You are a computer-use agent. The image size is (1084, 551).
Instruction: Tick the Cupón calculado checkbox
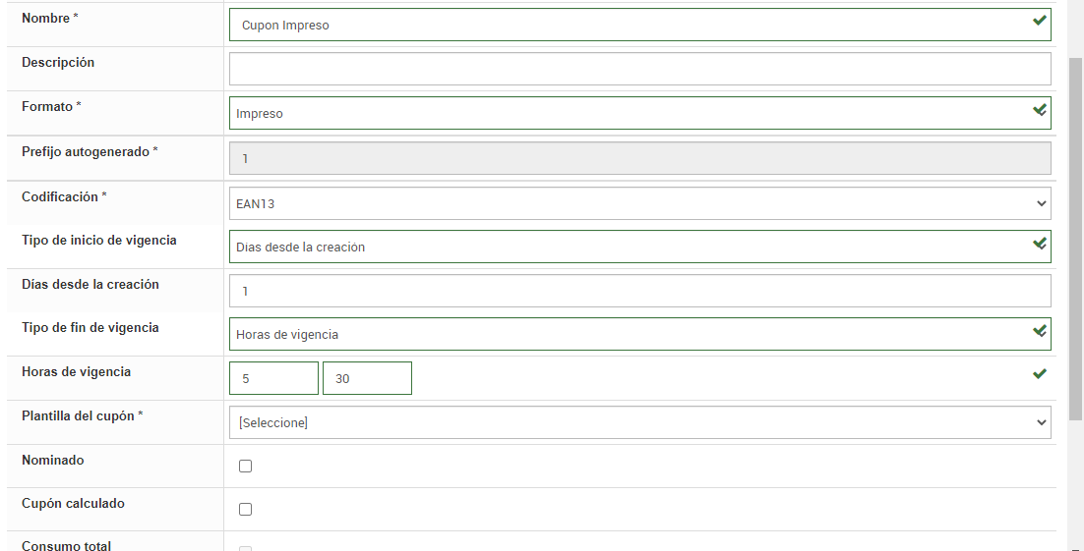(x=245, y=510)
